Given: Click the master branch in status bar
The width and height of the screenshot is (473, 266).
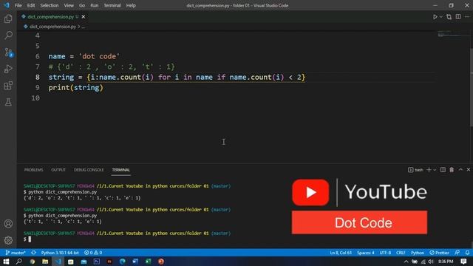Looking at the screenshot, I should (x=16, y=253).
